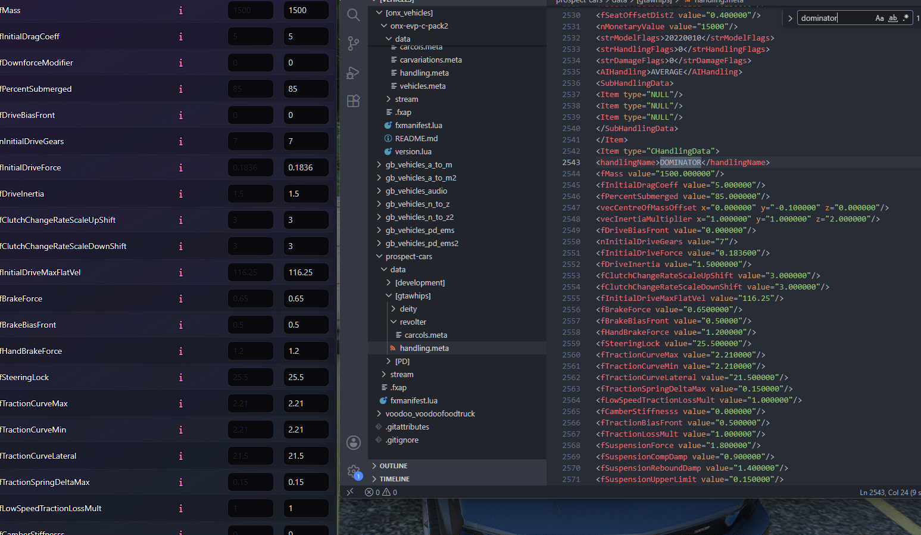The width and height of the screenshot is (921, 535).
Task: Toggle Match Whole Word in find widget
Action: point(893,18)
